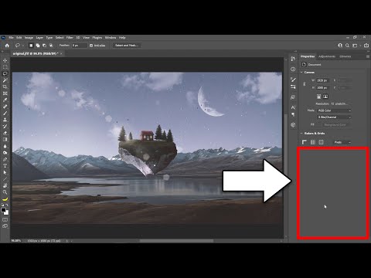The height and width of the screenshot is (278, 371).
Task: Toggle Quick Mask mode icon
Action: coord(5,219)
